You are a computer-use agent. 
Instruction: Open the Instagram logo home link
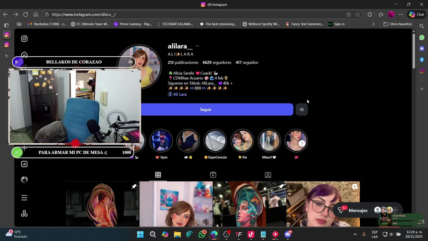pyautogui.click(x=24, y=38)
